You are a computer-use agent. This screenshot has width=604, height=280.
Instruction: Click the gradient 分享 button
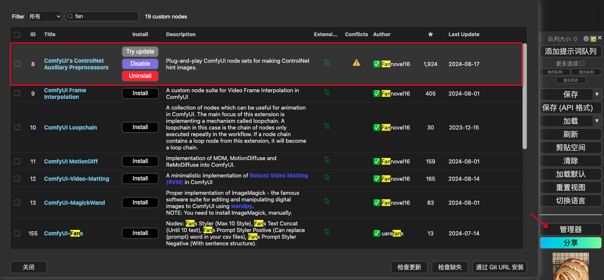tap(570, 243)
